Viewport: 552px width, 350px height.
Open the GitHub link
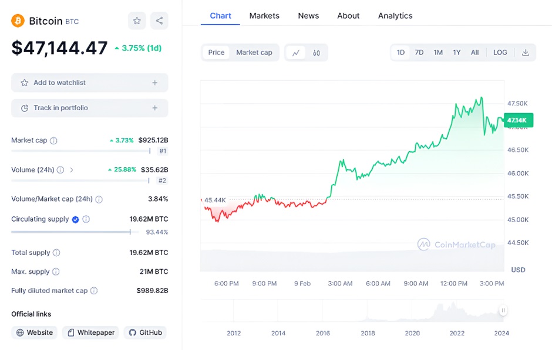click(x=145, y=332)
